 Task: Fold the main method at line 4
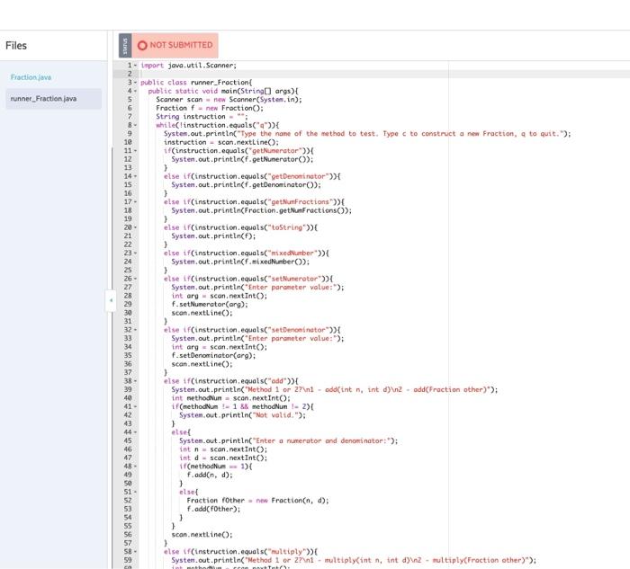(x=135, y=91)
